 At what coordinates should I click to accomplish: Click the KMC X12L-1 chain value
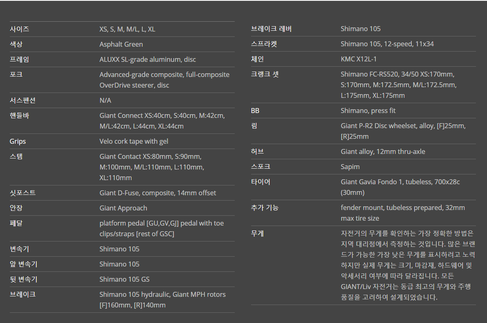[359, 59]
